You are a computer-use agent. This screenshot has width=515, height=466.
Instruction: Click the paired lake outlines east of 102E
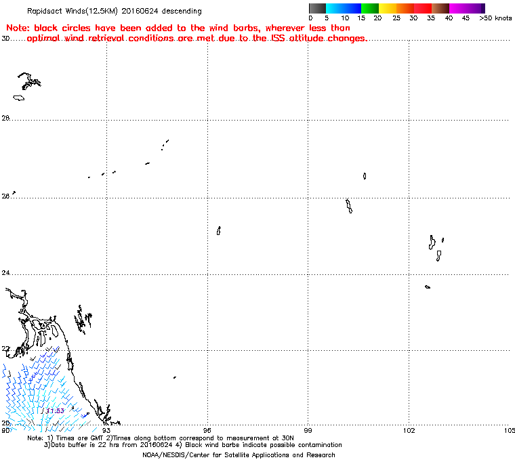click(x=435, y=248)
